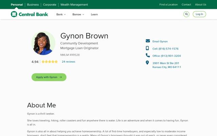Open Find a Location link

coord(169,4)
